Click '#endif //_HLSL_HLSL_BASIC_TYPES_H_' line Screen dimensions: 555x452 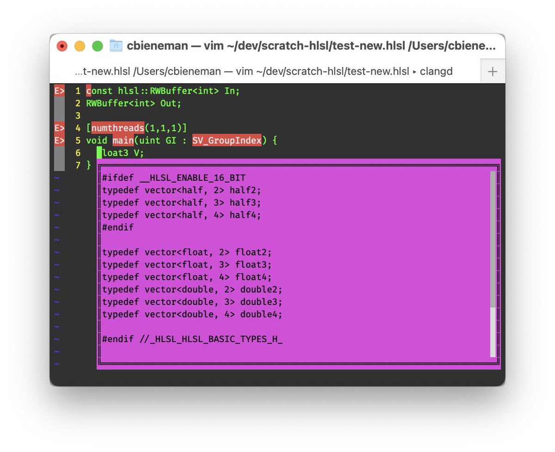pyautogui.click(x=192, y=340)
